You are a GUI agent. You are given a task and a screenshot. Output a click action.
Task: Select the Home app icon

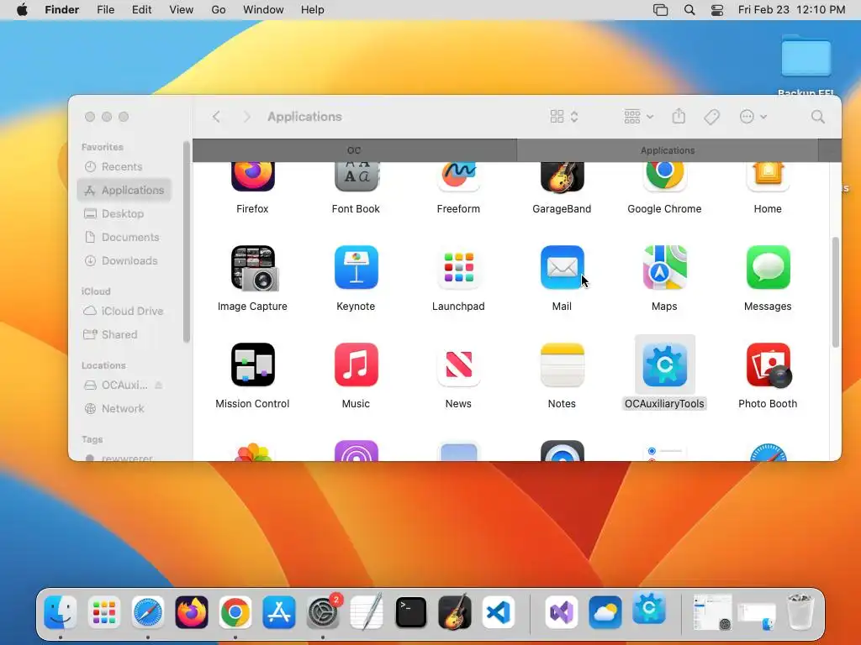click(768, 176)
